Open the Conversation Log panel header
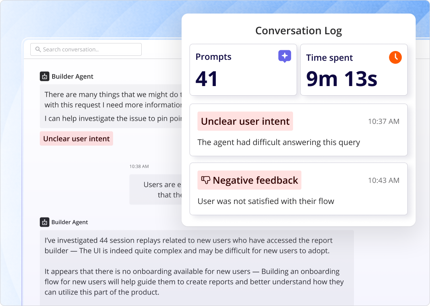The height and width of the screenshot is (306, 430). pyautogui.click(x=299, y=31)
